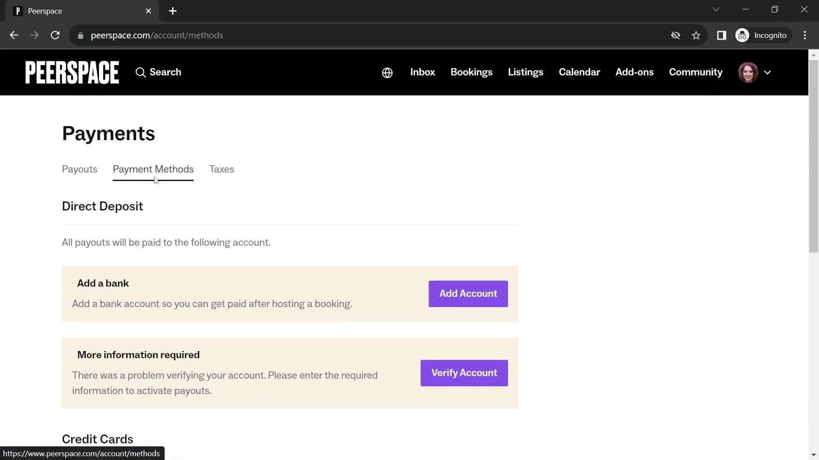This screenshot has width=819, height=460.
Task: Click Verify Account button
Action: click(x=464, y=372)
